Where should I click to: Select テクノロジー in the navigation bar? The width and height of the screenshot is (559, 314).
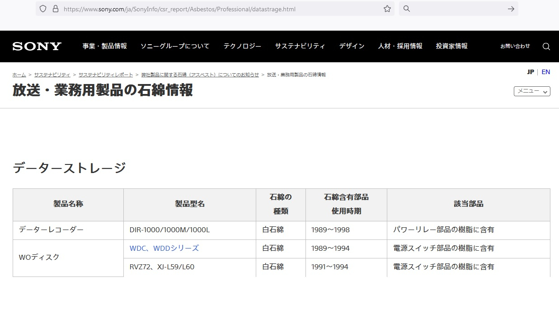[242, 46]
